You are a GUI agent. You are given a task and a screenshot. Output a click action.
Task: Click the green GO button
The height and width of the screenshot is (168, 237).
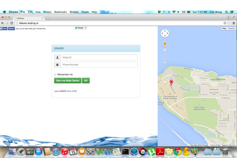[x=86, y=81]
